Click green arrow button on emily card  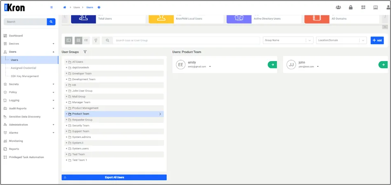(272, 65)
